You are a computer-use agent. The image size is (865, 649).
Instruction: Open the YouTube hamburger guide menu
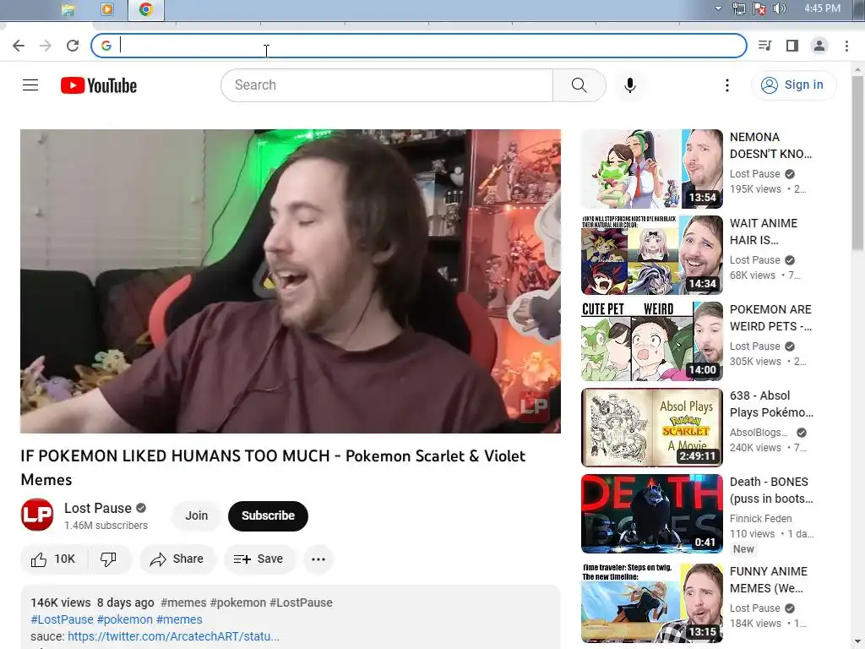click(x=30, y=85)
